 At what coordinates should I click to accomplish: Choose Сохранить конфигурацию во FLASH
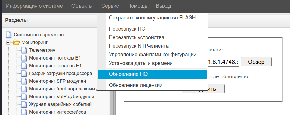(x=152, y=18)
